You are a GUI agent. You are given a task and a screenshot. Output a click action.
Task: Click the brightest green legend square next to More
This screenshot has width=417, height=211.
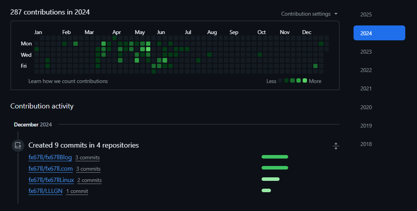point(305,81)
